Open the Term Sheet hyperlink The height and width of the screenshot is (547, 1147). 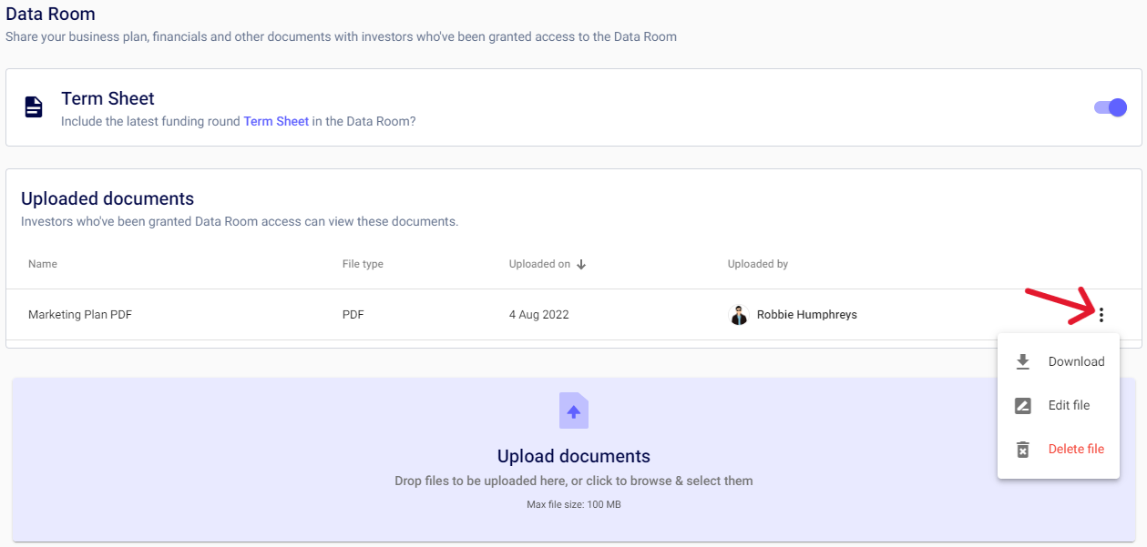tap(276, 121)
